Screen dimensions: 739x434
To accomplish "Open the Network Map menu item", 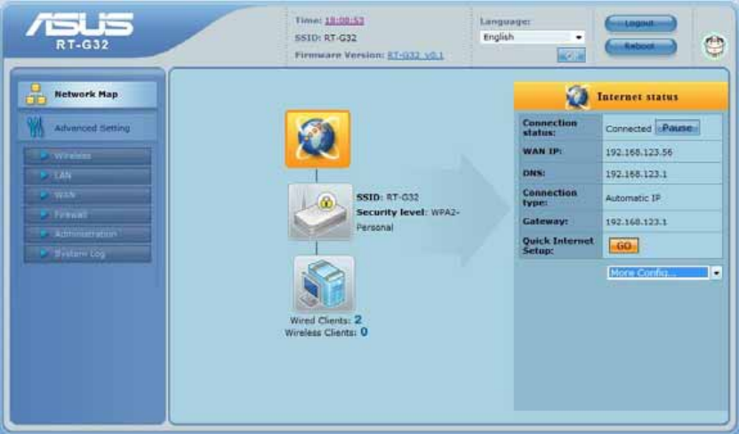I will (x=87, y=94).
